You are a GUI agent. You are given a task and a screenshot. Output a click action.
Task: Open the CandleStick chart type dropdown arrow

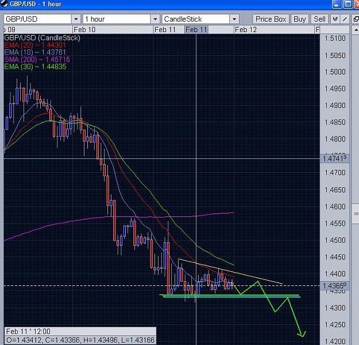(234, 19)
